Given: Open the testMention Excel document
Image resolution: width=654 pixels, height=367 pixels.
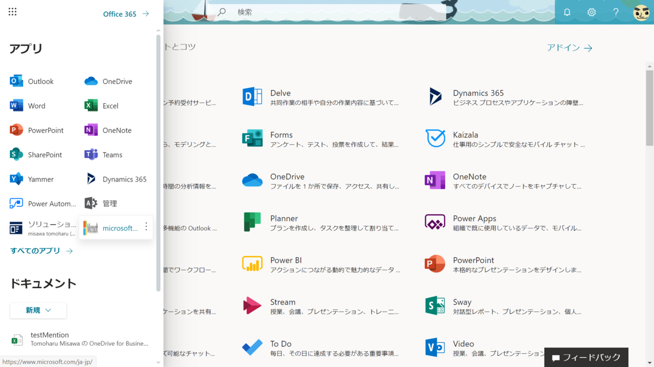Looking at the screenshot, I should click(x=80, y=339).
